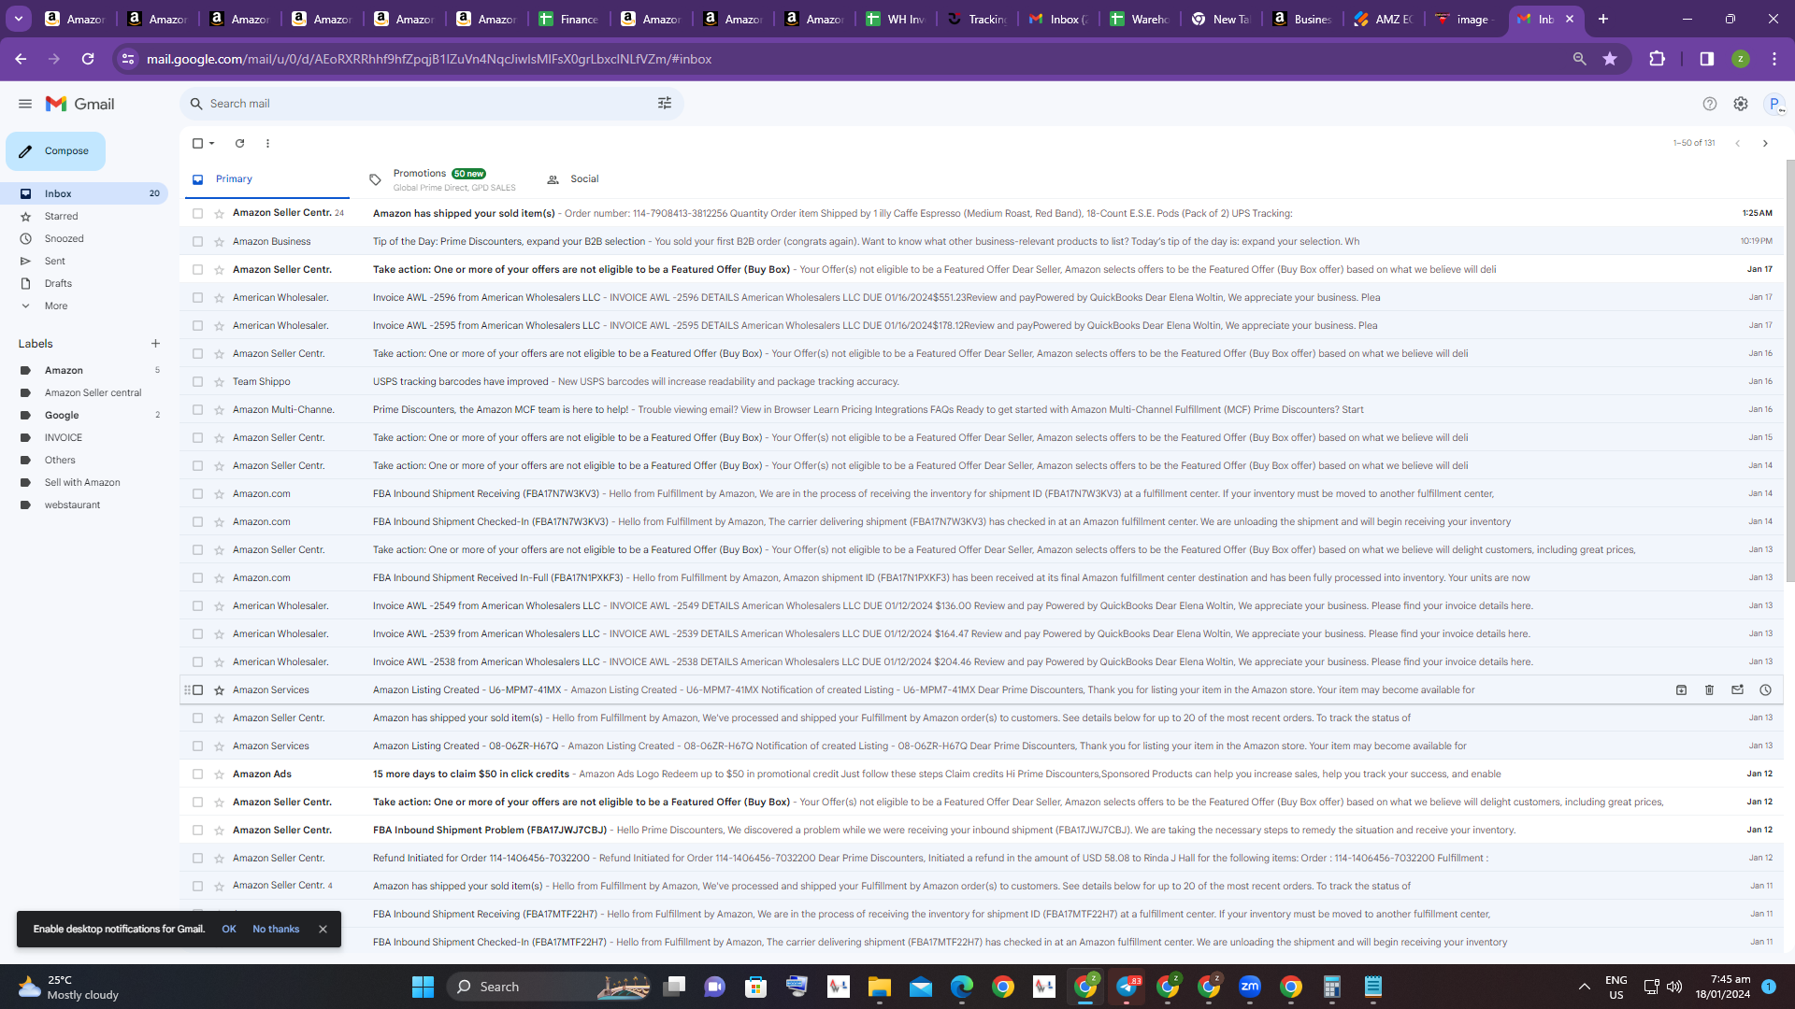
Task: Archive the hovered Amazon Listing Created U6-MPM7-41MX email
Action: [x=1681, y=689]
